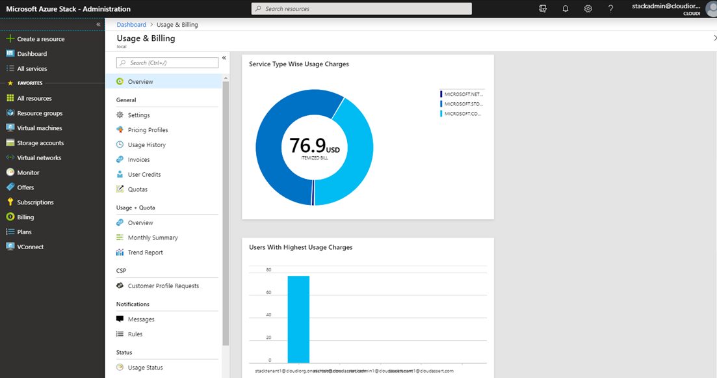Click the stacktenant1 usage bar
The height and width of the screenshot is (378, 717).
[x=298, y=319]
